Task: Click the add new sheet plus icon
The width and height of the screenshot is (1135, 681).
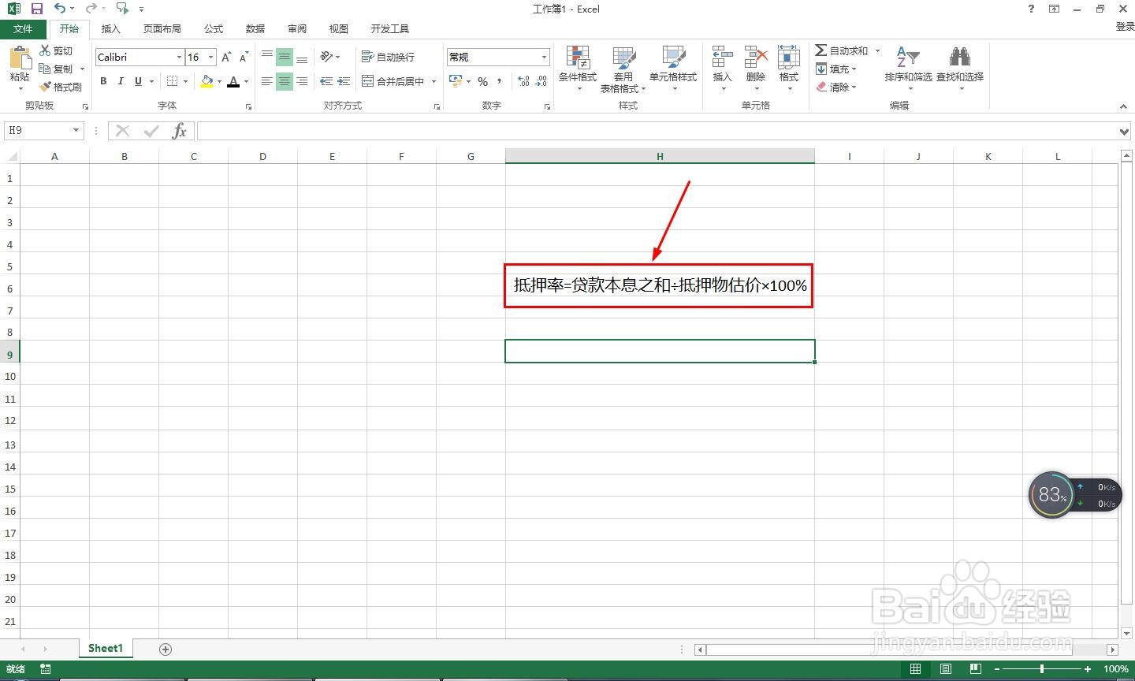Action: 166,649
